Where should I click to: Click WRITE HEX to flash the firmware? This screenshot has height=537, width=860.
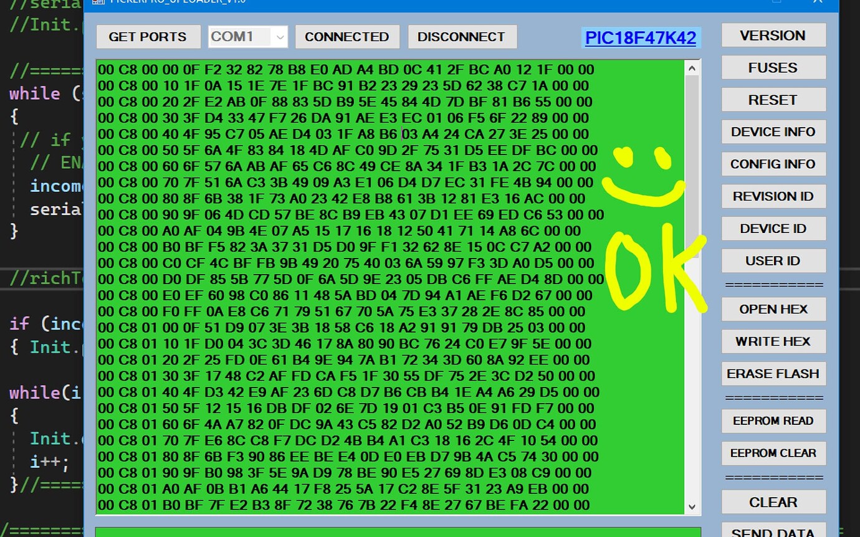tap(773, 341)
